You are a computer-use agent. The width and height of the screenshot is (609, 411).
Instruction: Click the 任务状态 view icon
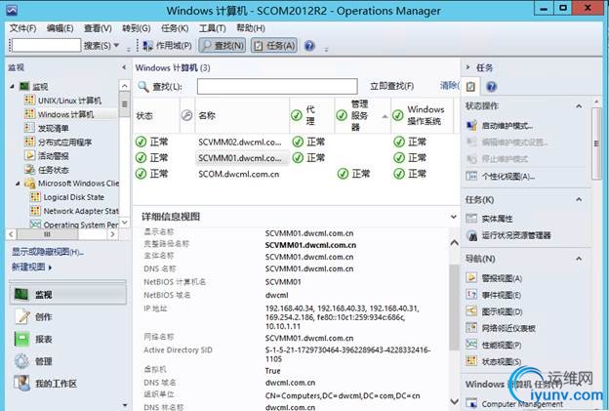pos(29,169)
